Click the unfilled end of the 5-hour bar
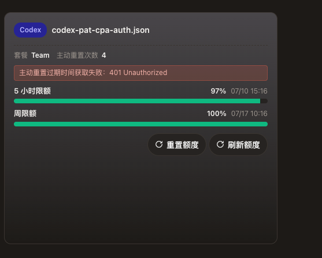 pyautogui.click(x=264, y=101)
